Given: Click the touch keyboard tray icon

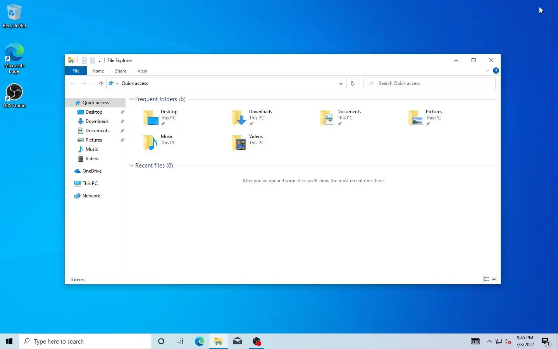Looking at the screenshot, I should pos(475,341).
